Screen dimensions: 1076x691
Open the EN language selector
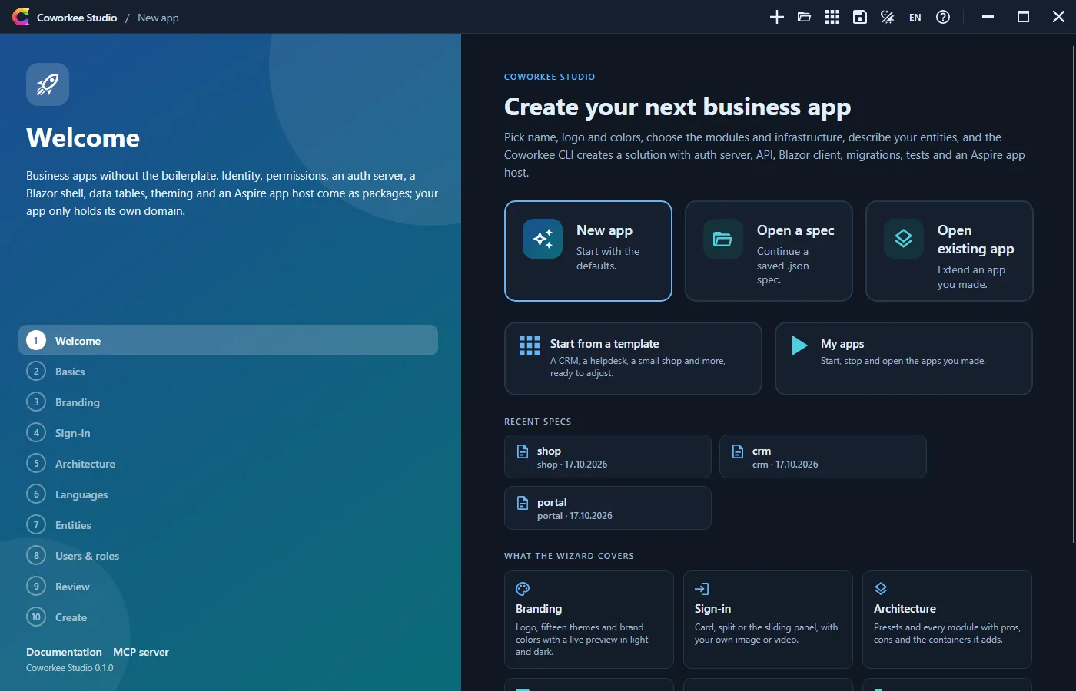point(915,18)
